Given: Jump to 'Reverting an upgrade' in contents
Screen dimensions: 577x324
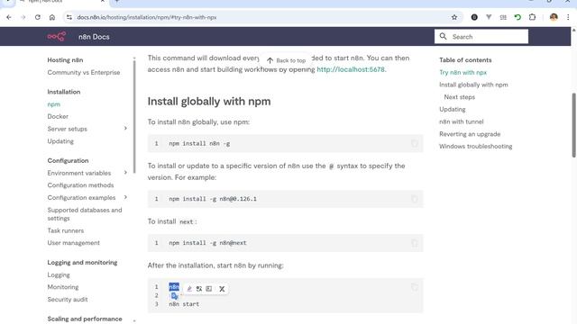Looking at the screenshot, I should coord(470,134).
